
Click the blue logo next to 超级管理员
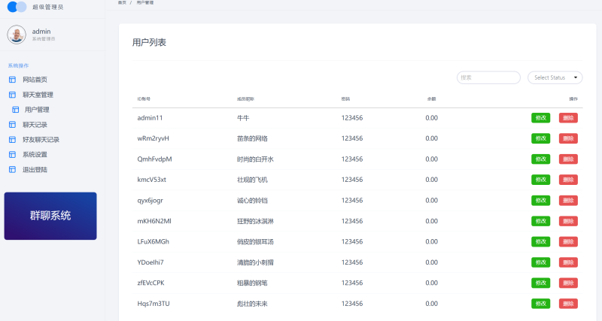(x=17, y=7)
